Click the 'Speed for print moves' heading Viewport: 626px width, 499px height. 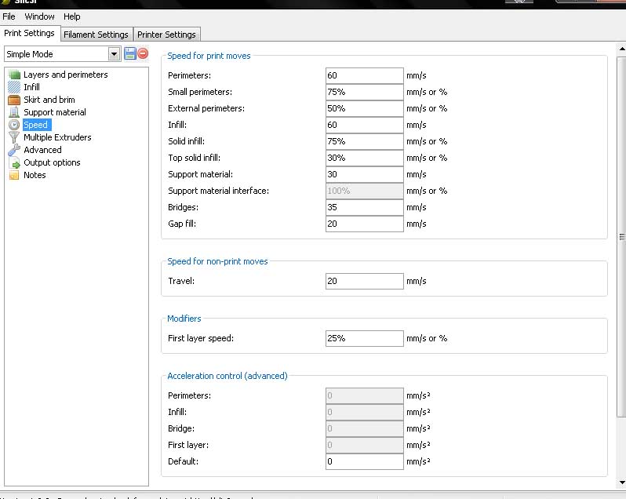[x=209, y=56]
